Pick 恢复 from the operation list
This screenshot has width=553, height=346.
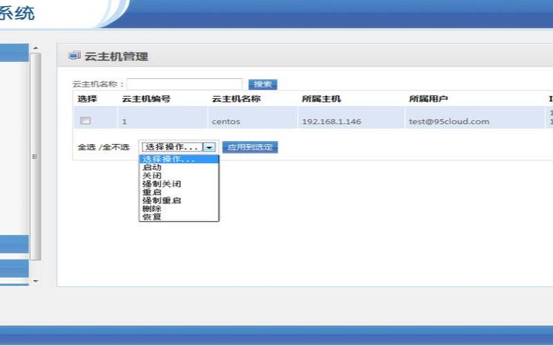pyautogui.click(x=151, y=217)
